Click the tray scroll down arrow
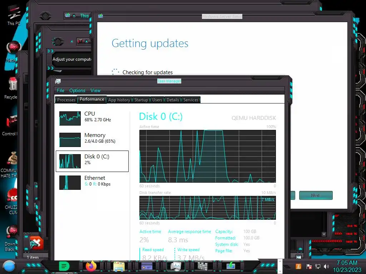 (280, 272)
